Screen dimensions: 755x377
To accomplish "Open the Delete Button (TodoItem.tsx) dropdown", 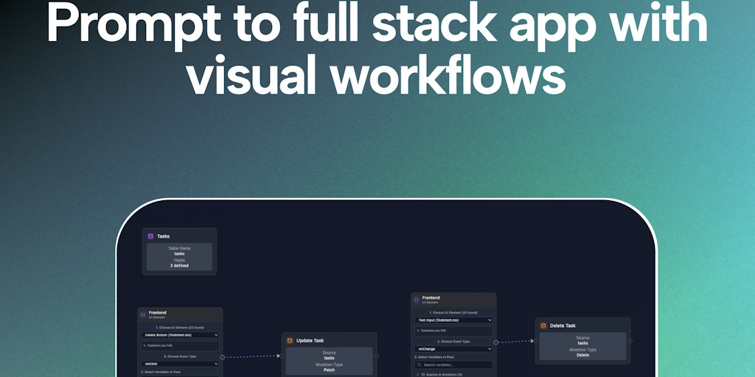I will click(180, 335).
